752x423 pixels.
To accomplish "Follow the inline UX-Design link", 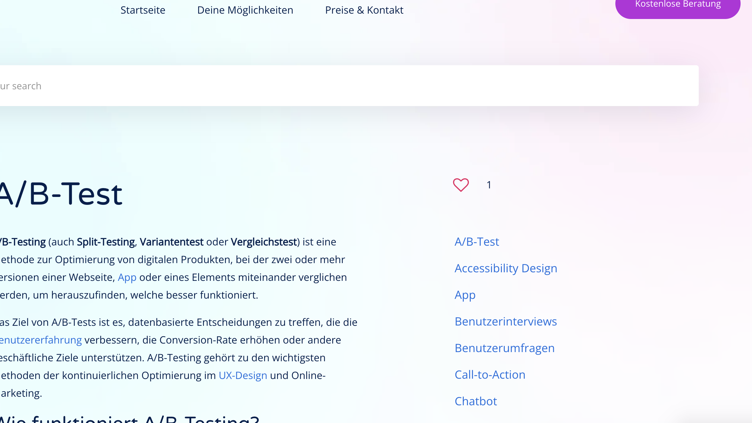I will coord(243,376).
